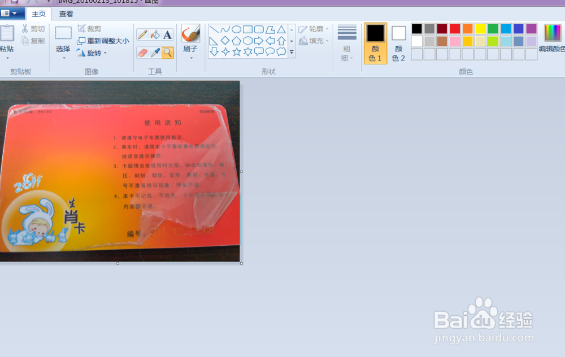This screenshot has height=357, width=565.
Task: Pick the pink color swatch
Action: coord(455,41)
